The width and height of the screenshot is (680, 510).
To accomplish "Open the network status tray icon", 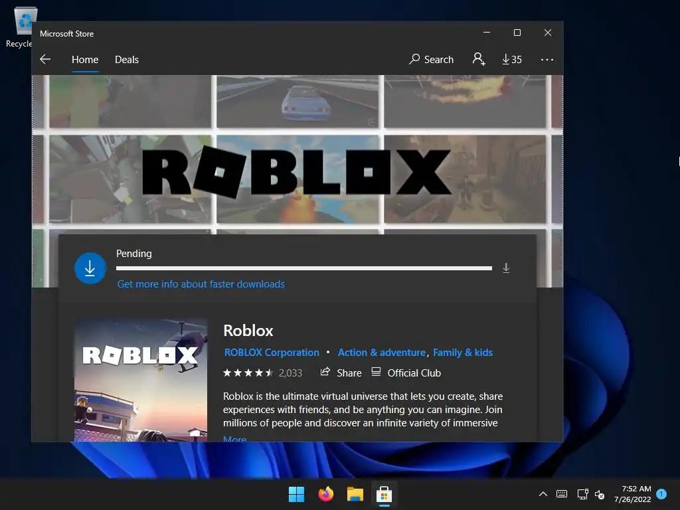I will tap(582, 494).
